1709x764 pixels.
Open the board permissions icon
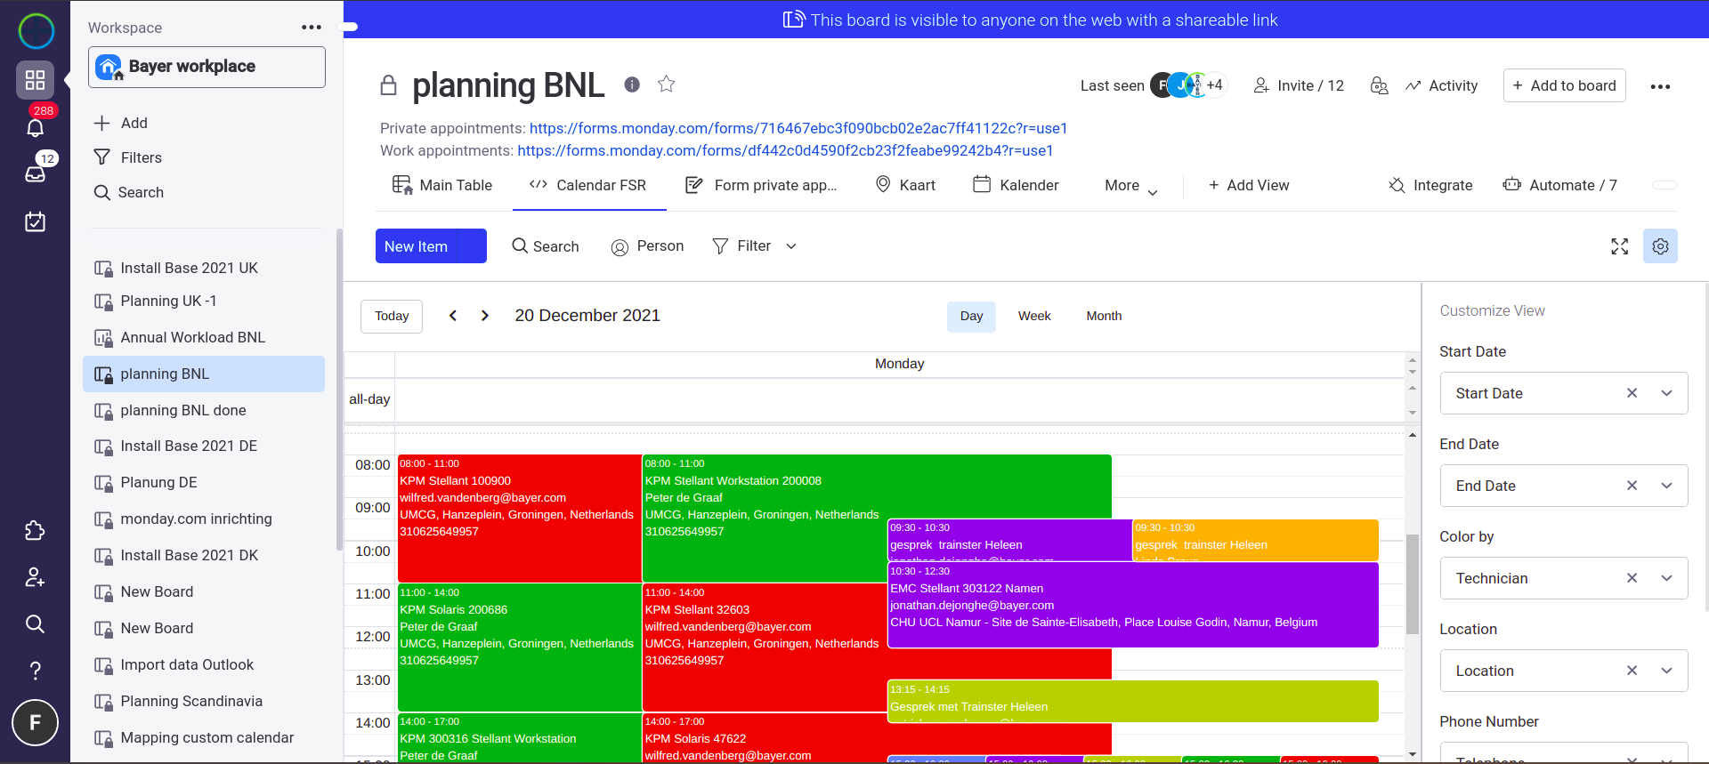[1379, 85]
